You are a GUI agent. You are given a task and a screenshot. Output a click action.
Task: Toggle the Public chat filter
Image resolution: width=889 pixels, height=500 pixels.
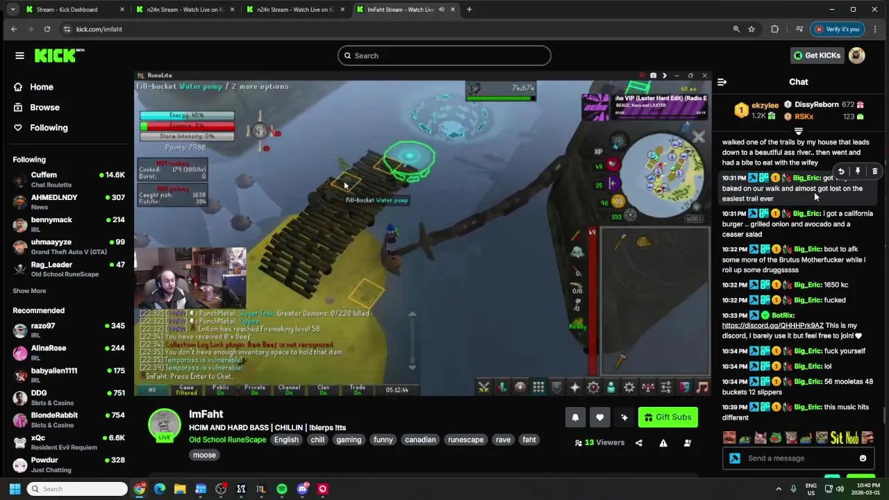[221, 390]
